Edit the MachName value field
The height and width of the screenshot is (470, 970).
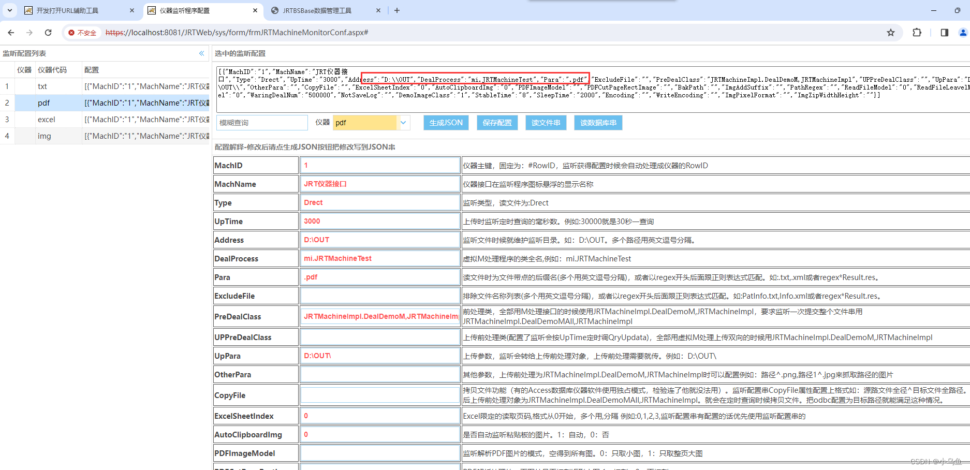380,184
